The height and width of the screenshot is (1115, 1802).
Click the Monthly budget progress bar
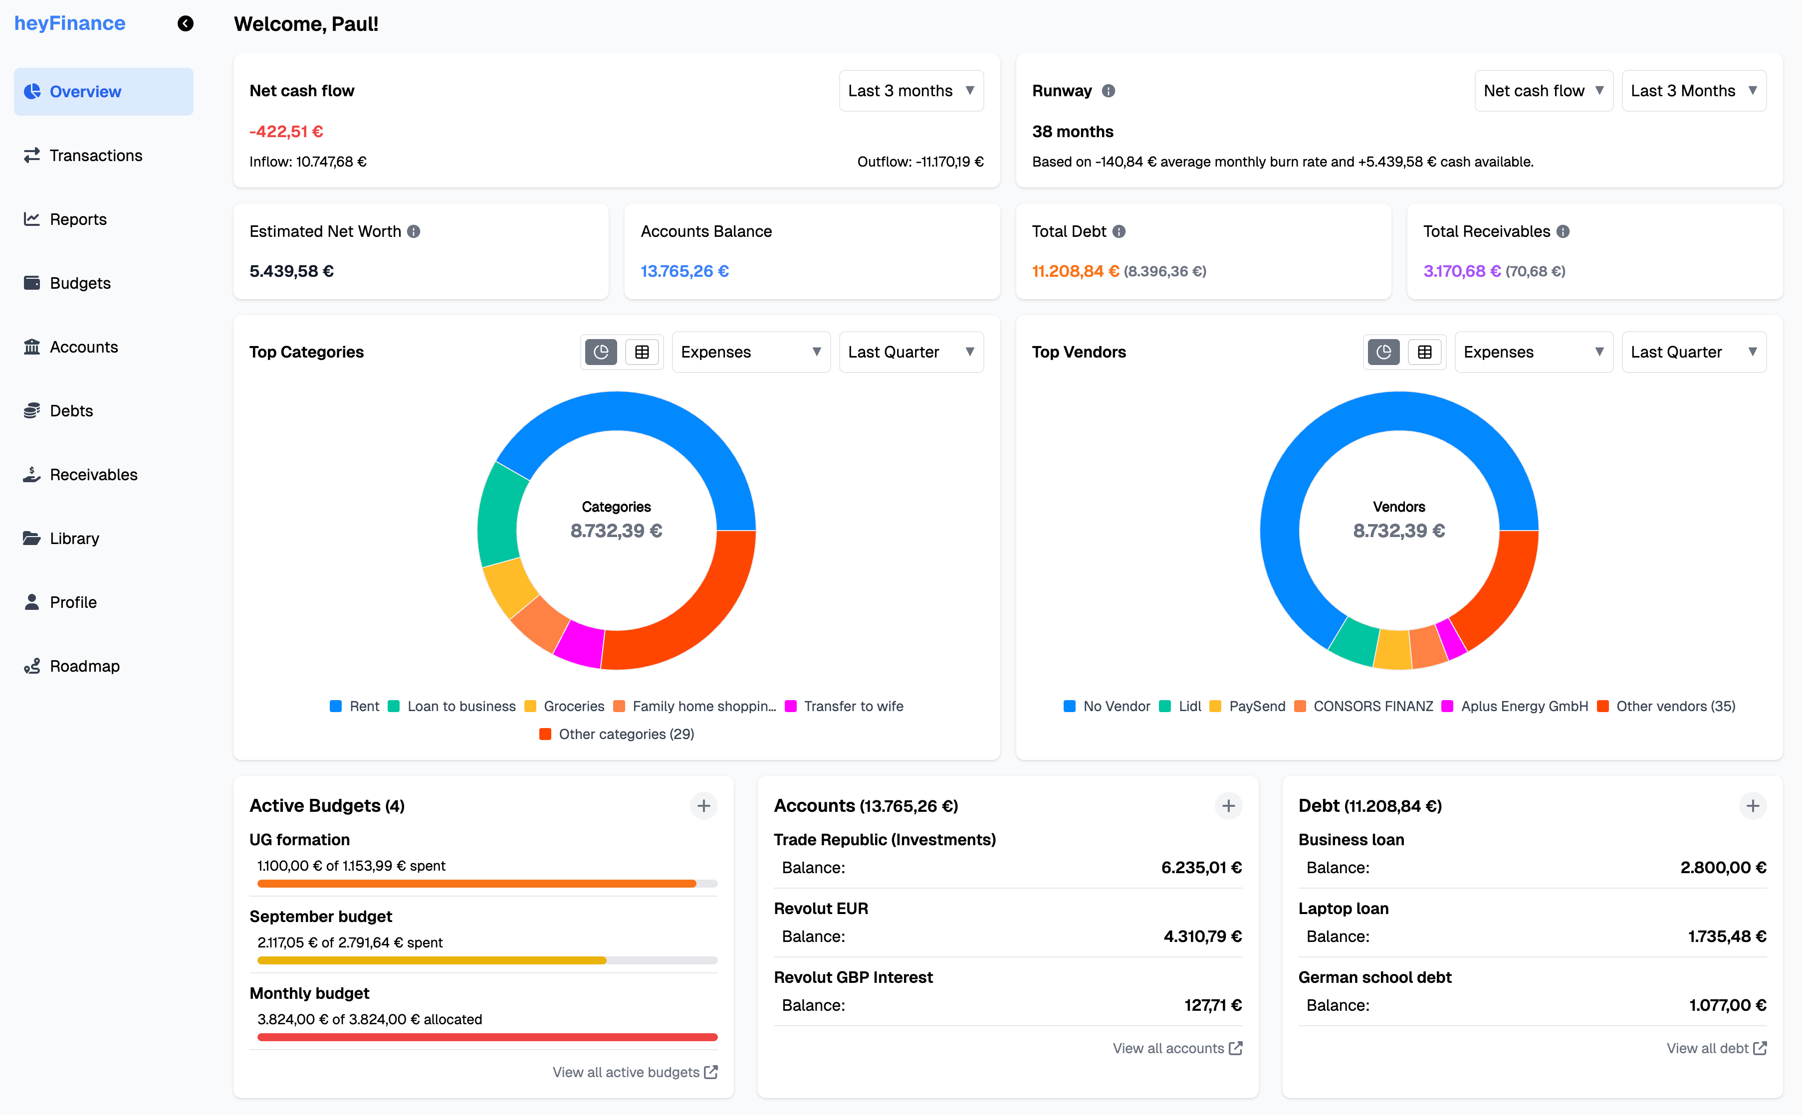click(486, 1037)
